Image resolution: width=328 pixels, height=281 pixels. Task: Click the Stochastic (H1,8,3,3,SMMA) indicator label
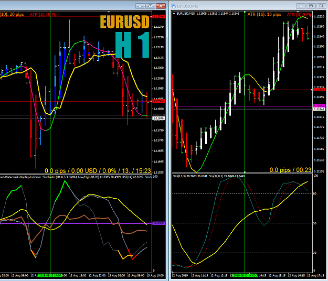pos(82,177)
